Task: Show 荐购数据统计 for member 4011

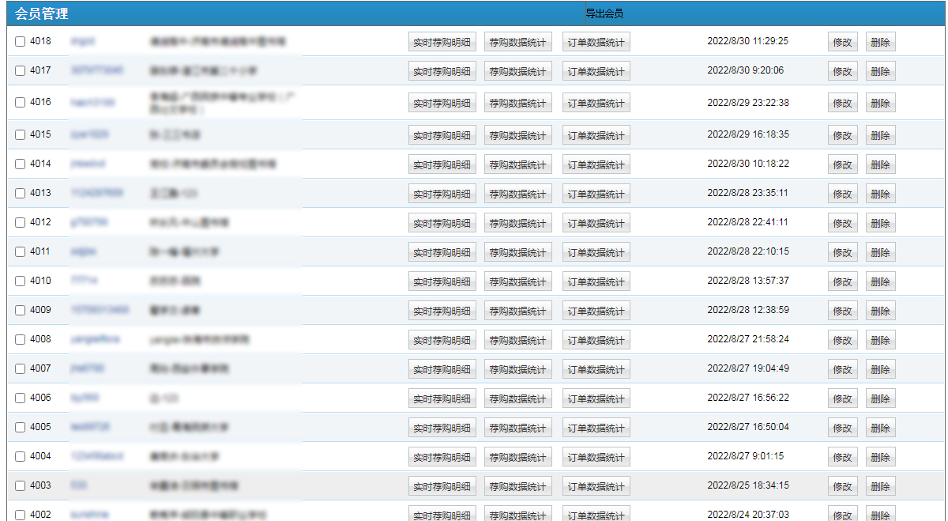Action: point(517,252)
